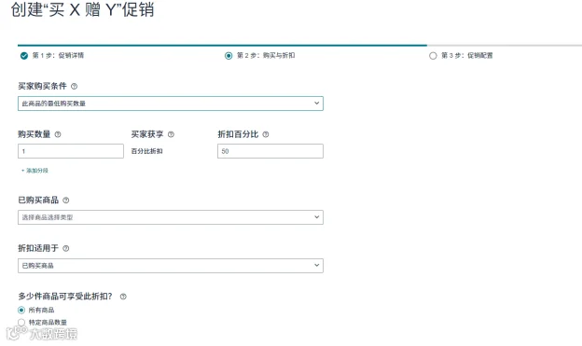Screen dimensions: 582x346
Task: Select the 所有商品 radio button
Action: [21, 310]
